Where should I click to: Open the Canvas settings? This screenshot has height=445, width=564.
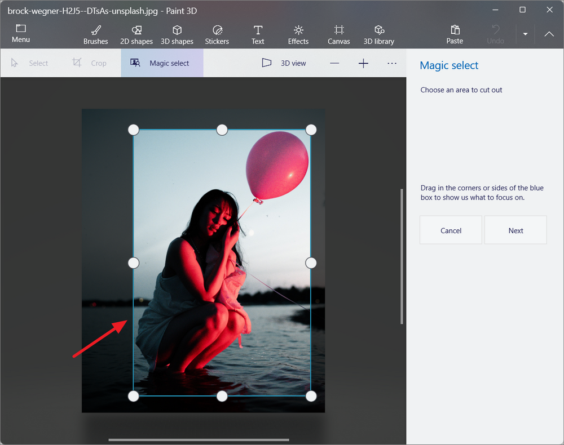338,34
